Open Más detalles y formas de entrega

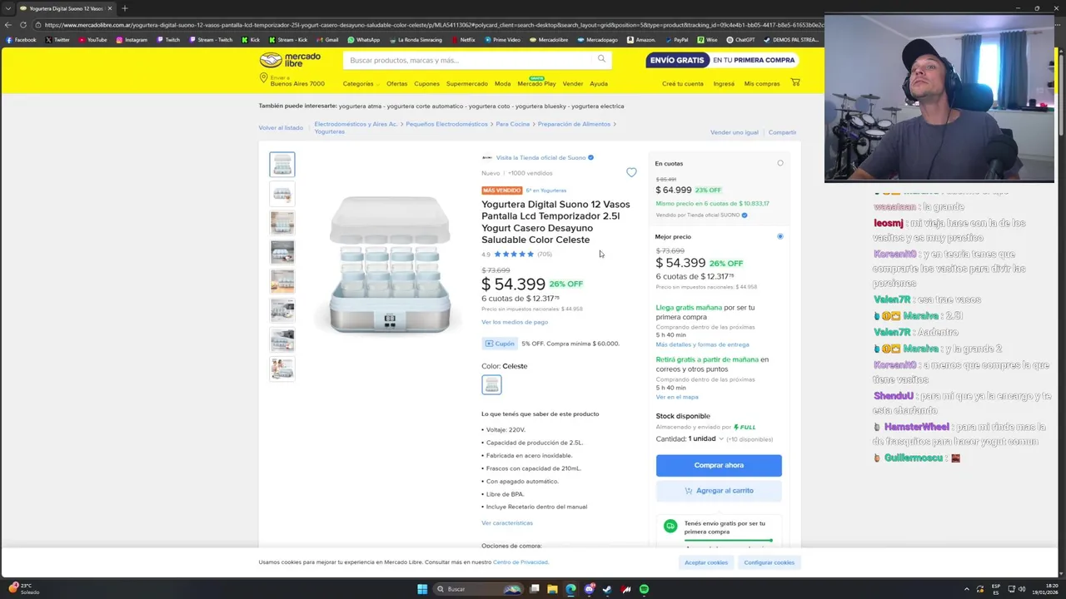[702, 344]
